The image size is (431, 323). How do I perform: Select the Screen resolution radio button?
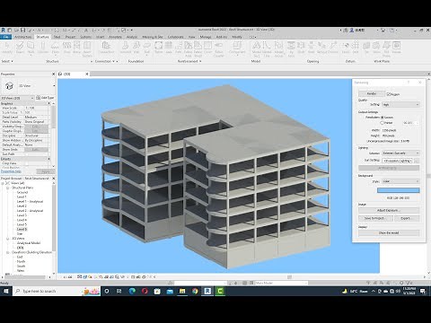[383, 118]
